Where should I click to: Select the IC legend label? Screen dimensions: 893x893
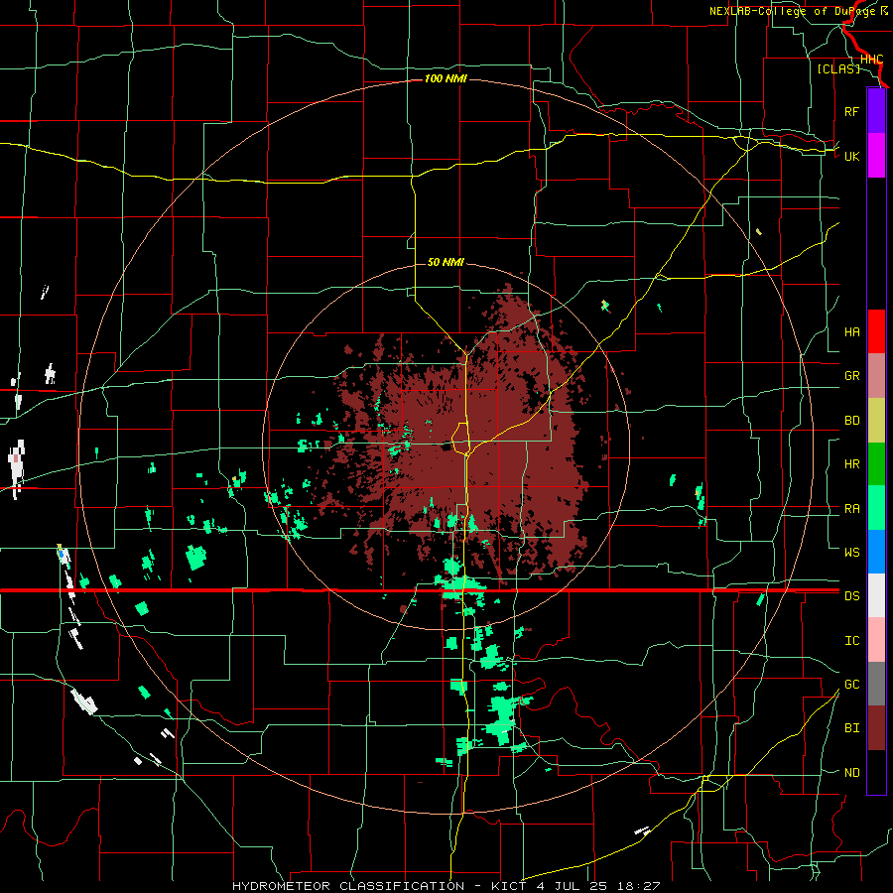pyautogui.click(x=851, y=641)
